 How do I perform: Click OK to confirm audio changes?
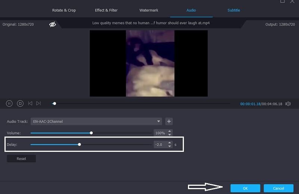pyautogui.click(x=245, y=188)
